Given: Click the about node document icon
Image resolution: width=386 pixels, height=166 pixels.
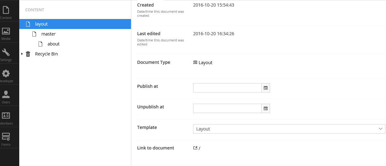Looking at the screenshot, I should pyautogui.click(x=40, y=44).
